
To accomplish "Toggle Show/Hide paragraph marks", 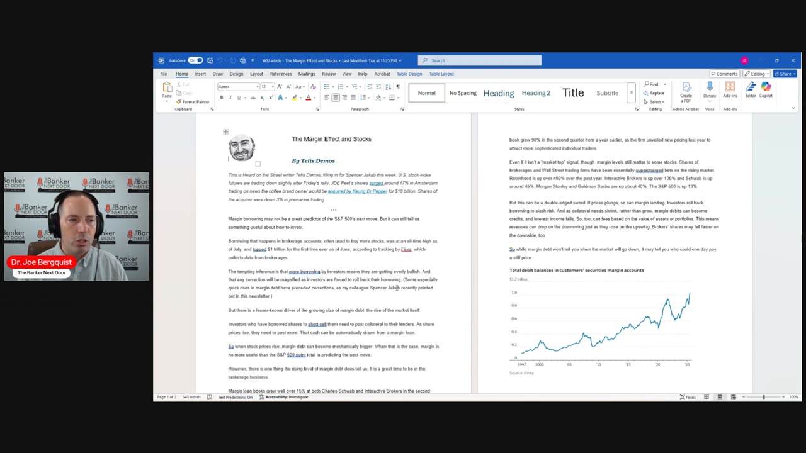I will click(397, 87).
